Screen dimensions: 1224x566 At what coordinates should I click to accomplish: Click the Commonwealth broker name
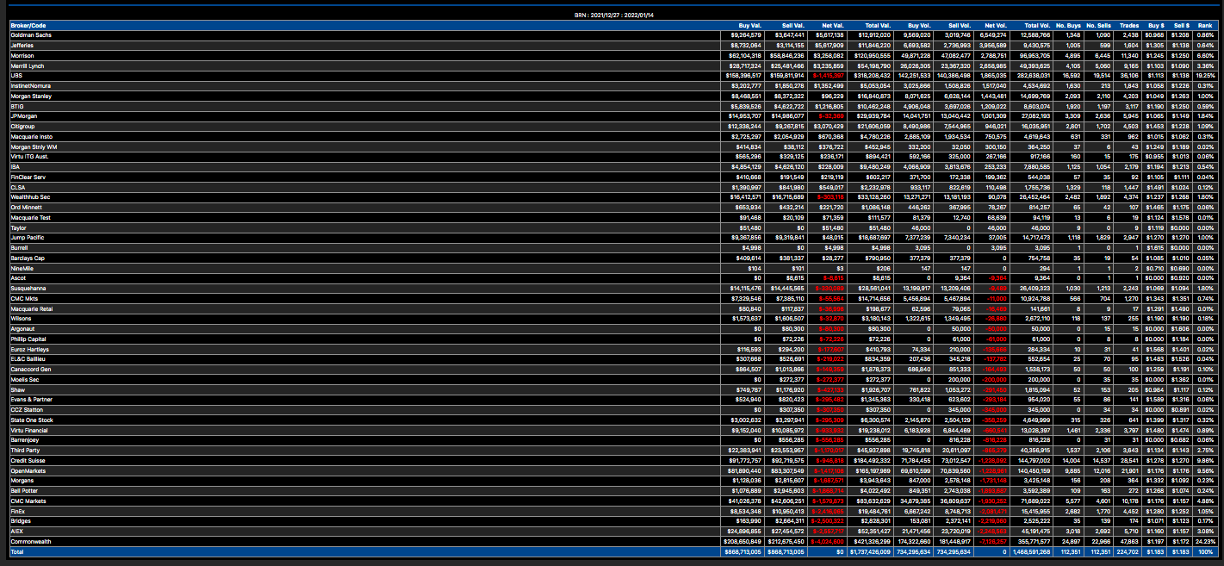click(x=29, y=544)
